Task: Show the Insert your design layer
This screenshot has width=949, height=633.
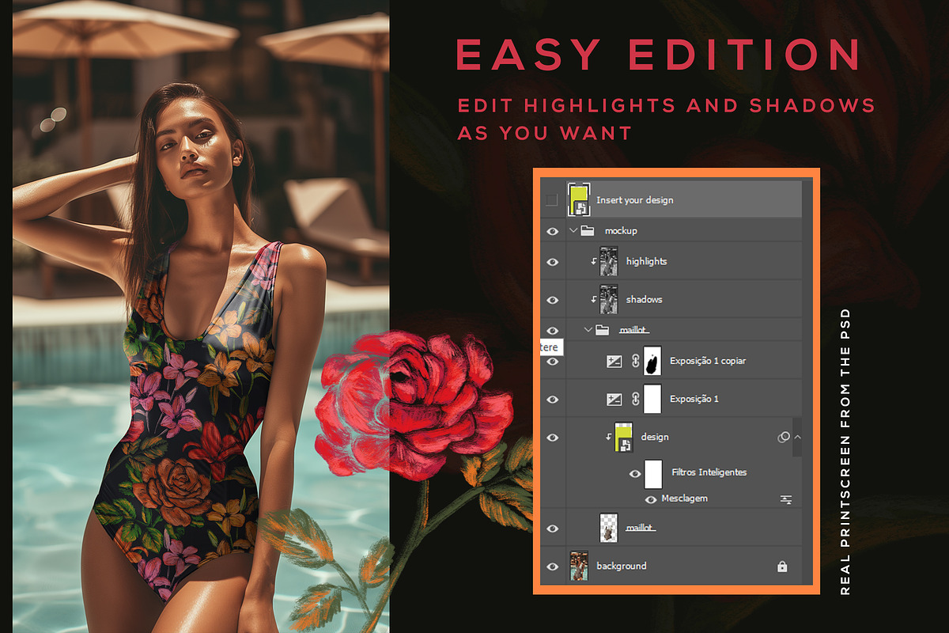Action: point(552,200)
